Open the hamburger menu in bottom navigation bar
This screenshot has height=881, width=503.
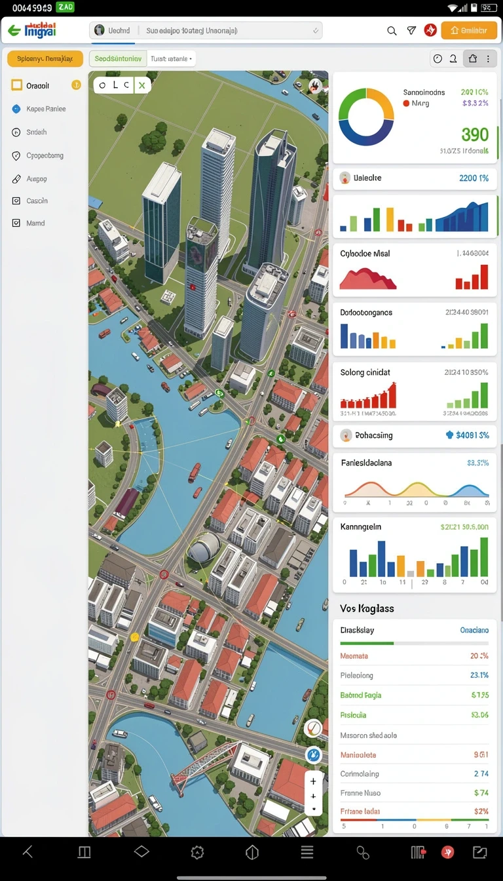click(307, 852)
